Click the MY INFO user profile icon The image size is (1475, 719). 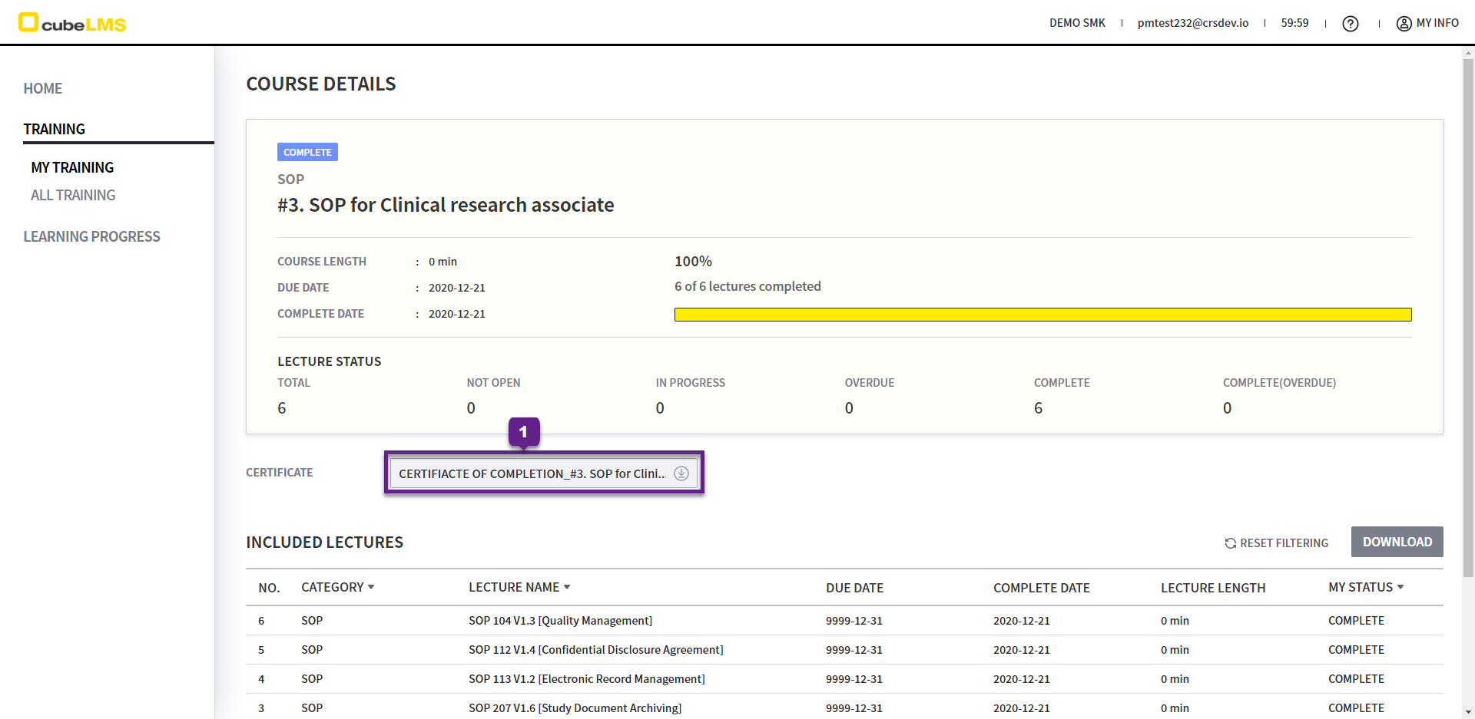[x=1404, y=24]
